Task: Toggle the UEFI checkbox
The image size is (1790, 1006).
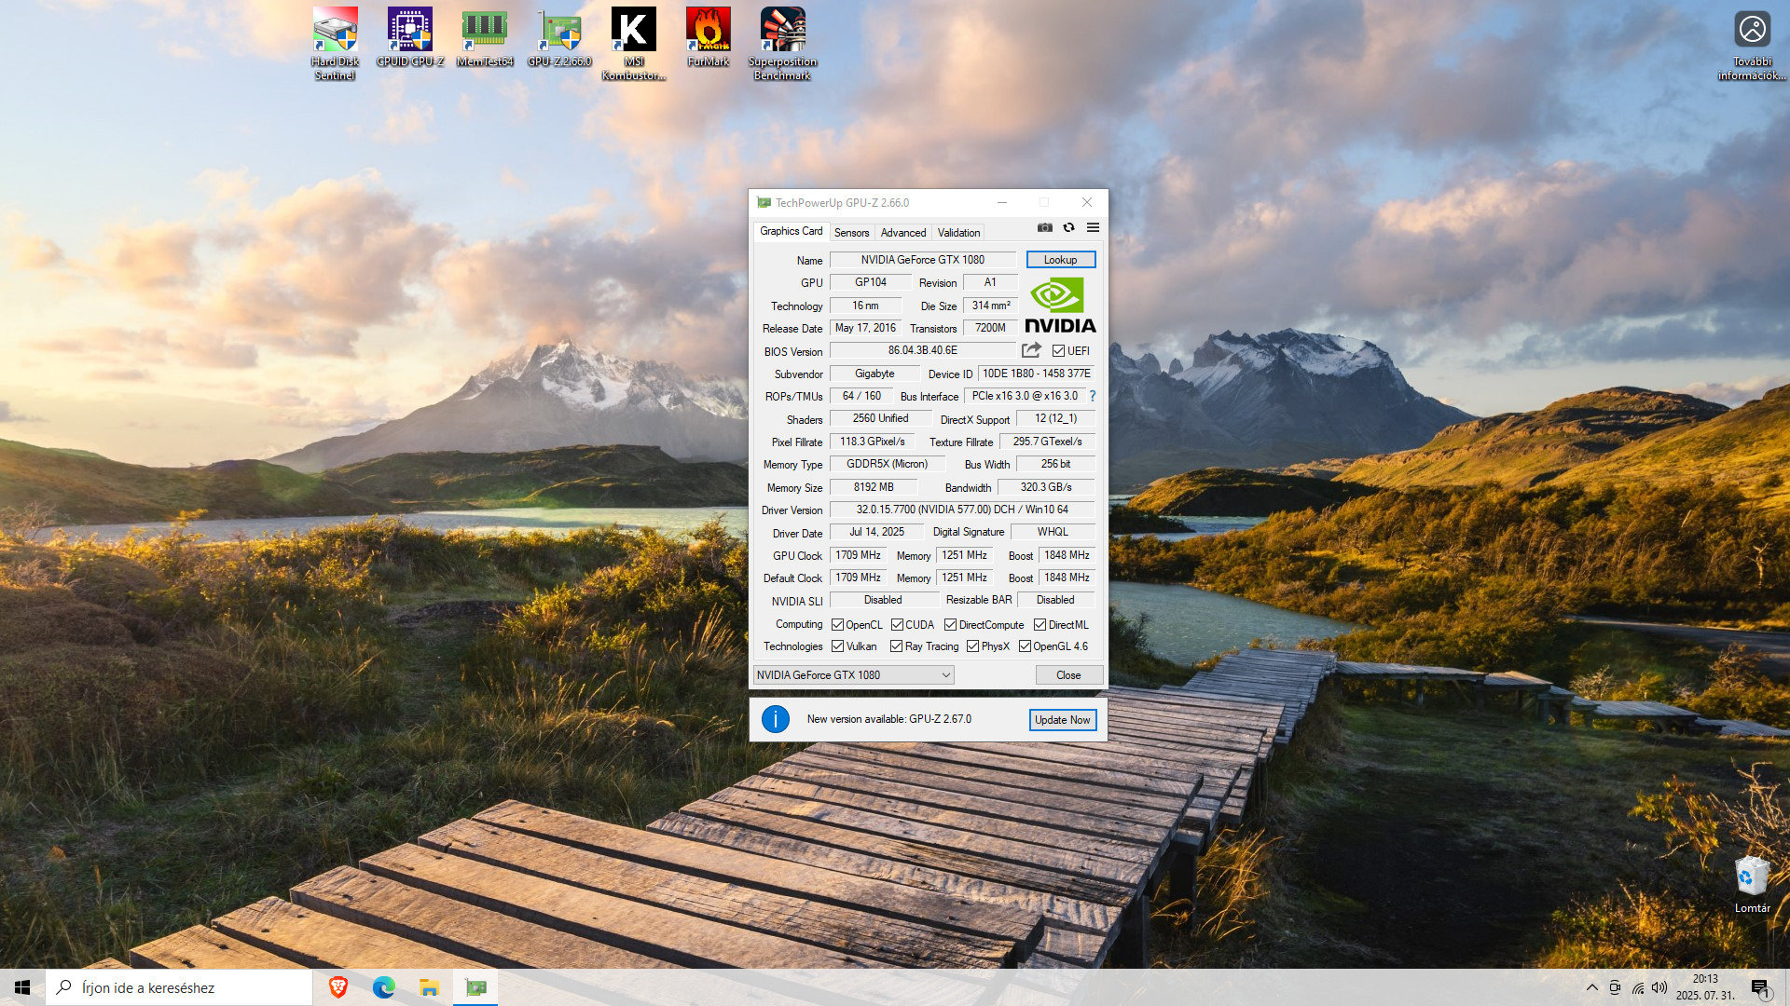Action: point(1059,351)
